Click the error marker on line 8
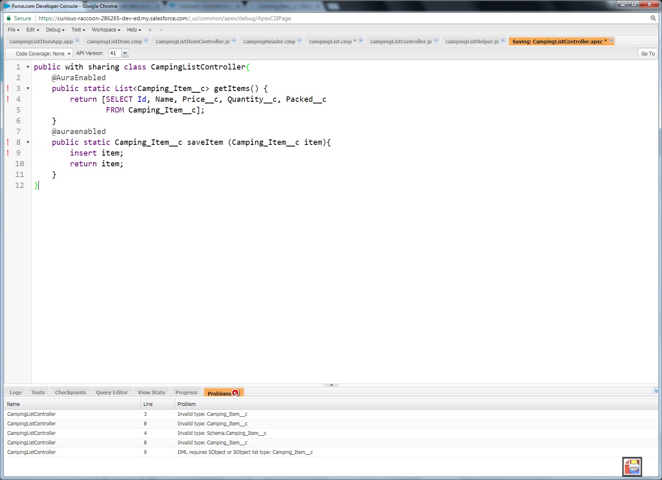Viewport: 662px width, 480px height. point(8,142)
